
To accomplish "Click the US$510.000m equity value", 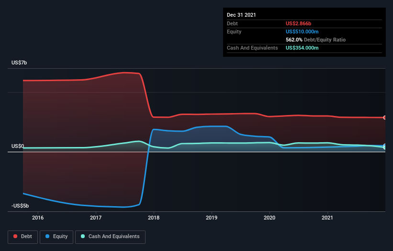I will coord(302,31).
